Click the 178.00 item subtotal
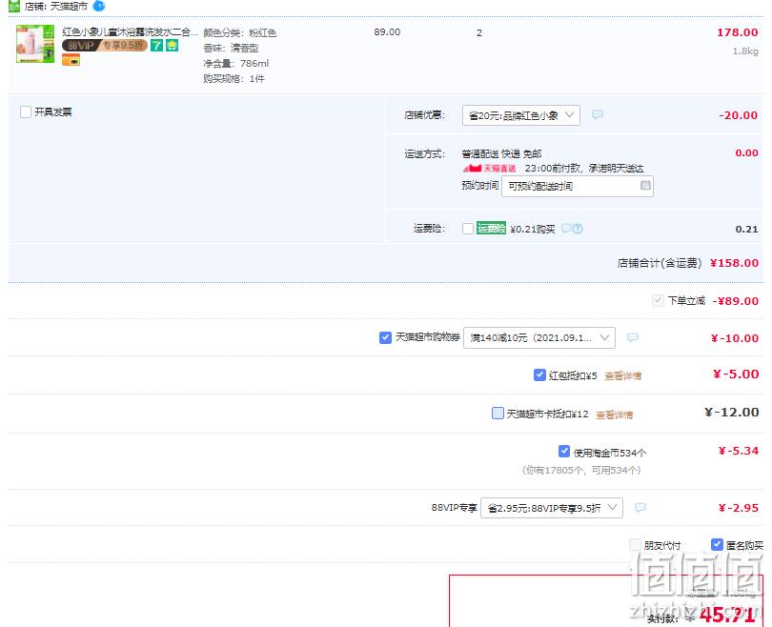The image size is (772, 627). (737, 32)
